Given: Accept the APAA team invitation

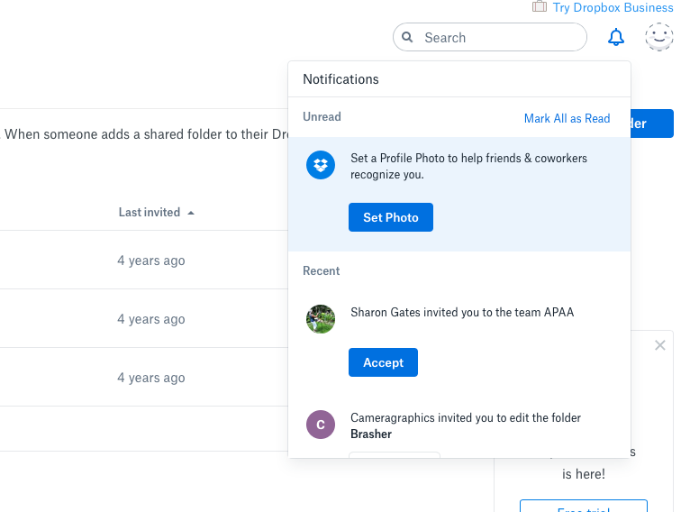Looking at the screenshot, I should 383,362.
